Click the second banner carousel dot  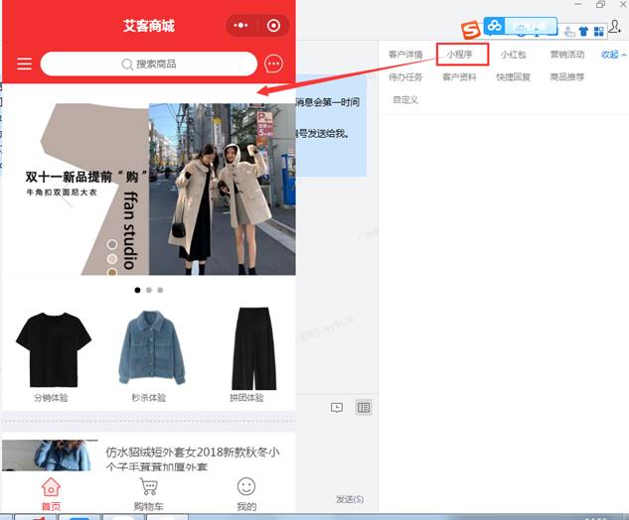149,291
